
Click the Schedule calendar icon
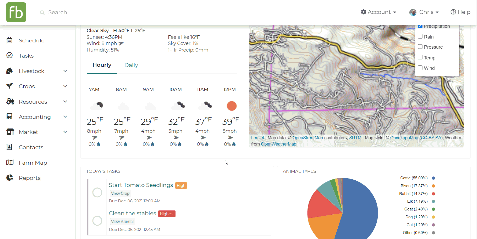10,40
